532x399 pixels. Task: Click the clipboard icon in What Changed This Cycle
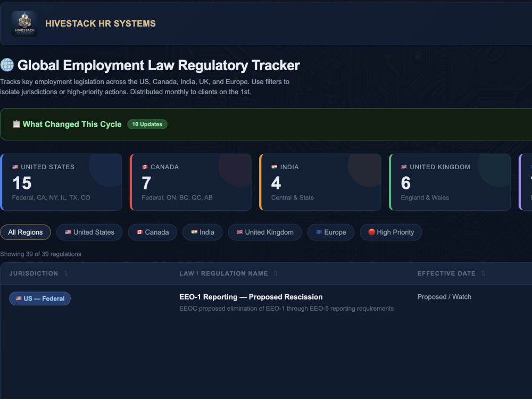click(16, 124)
